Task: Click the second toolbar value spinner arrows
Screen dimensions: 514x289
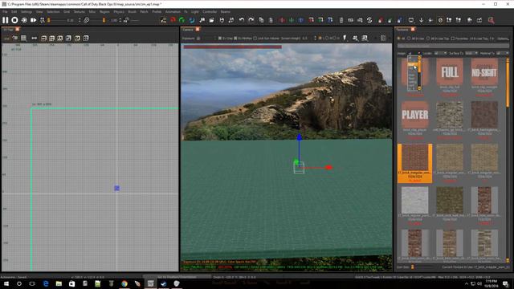Action: coord(120,20)
